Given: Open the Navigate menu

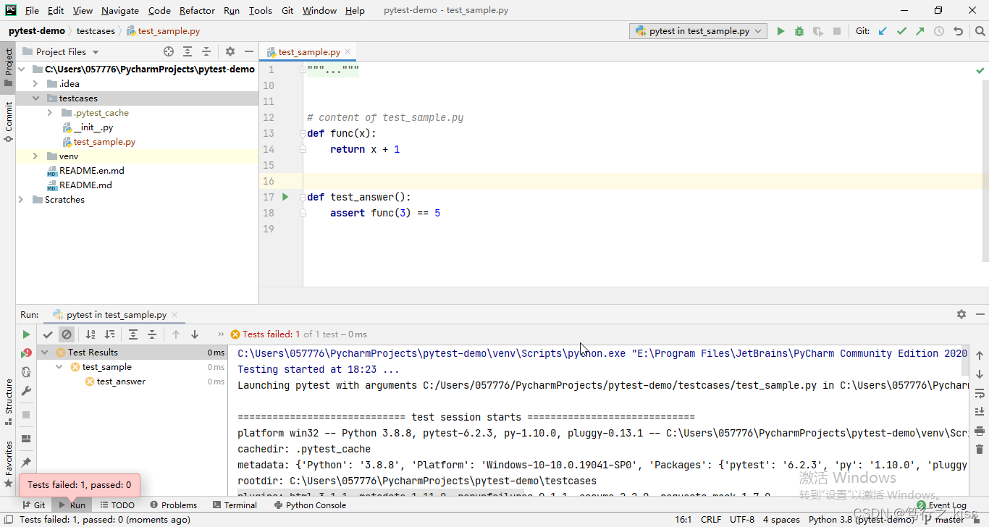Looking at the screenshot, I should (120, 10).
